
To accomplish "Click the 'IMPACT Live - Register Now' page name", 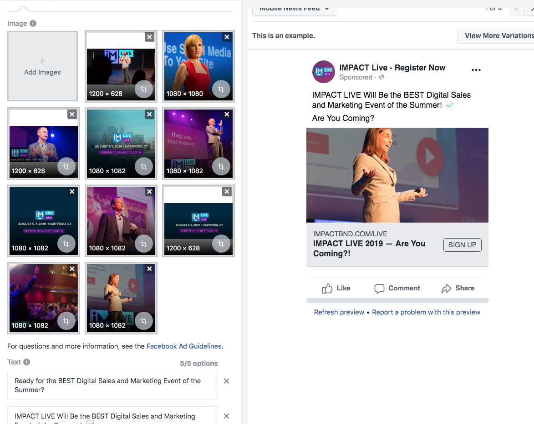I will [x=392, y=68].
